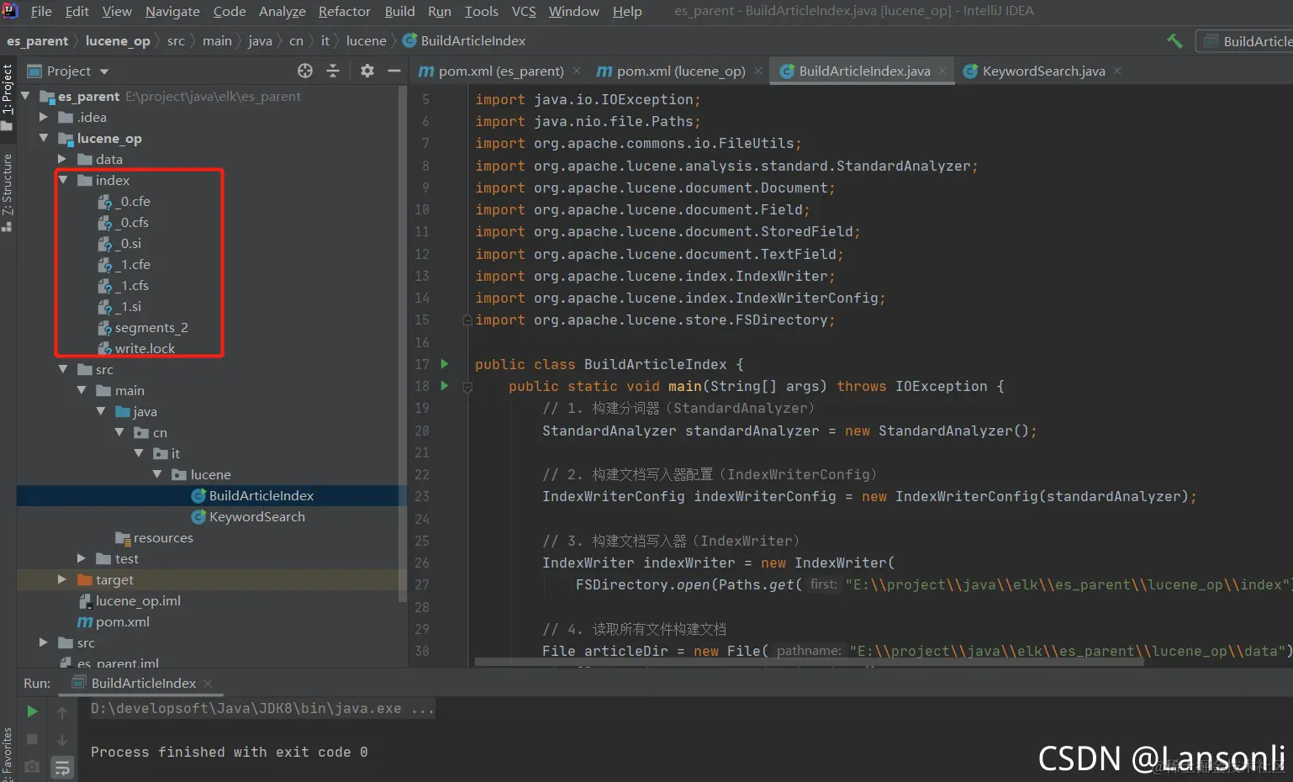
Task: Rerun BuildArticleIndex with green play button
Action: point(32,711)
